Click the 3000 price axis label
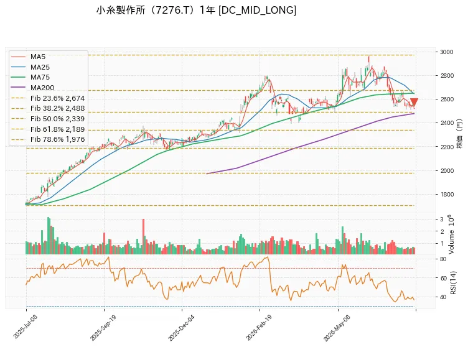Screen dimensions: 468x347 click(446, 52)
